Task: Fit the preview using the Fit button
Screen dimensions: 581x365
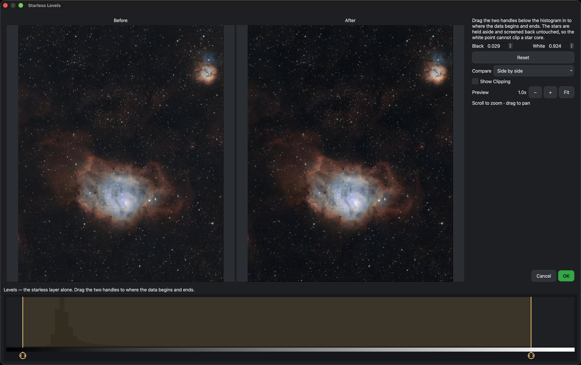Action: pyautogui.click(x=566, y=92)
